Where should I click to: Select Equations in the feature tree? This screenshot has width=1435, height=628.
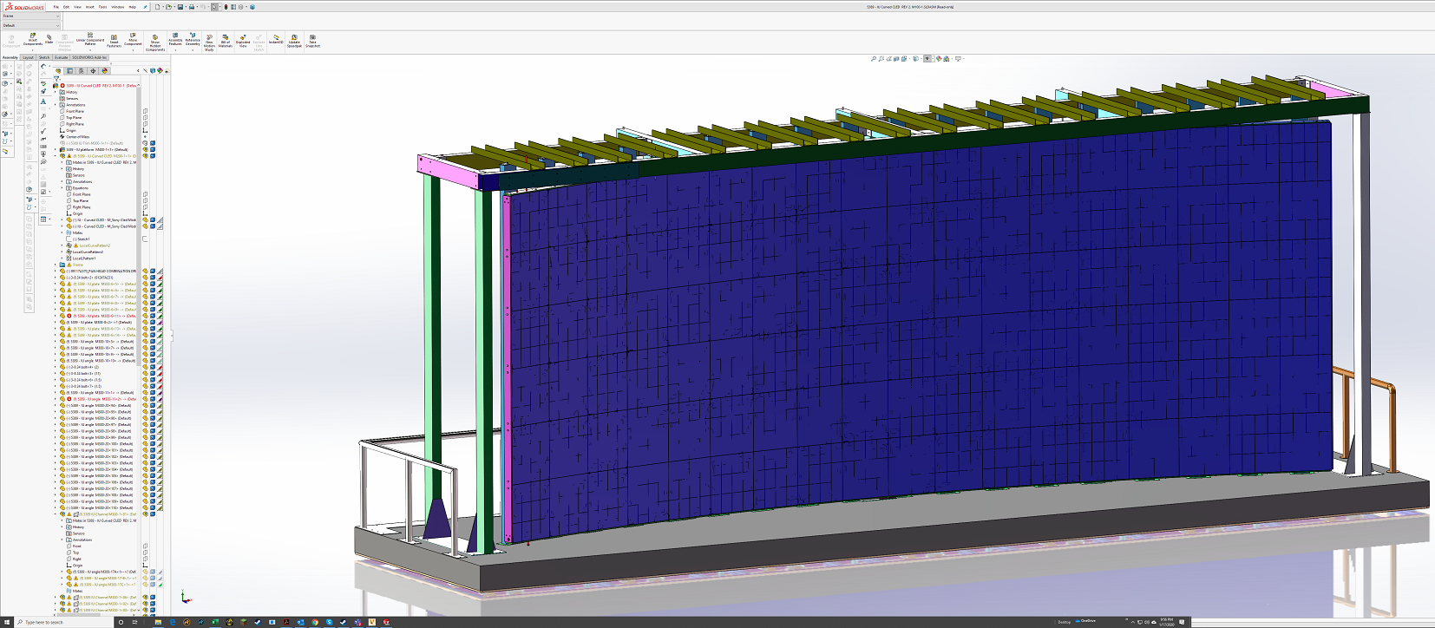(x=81, y=188)
